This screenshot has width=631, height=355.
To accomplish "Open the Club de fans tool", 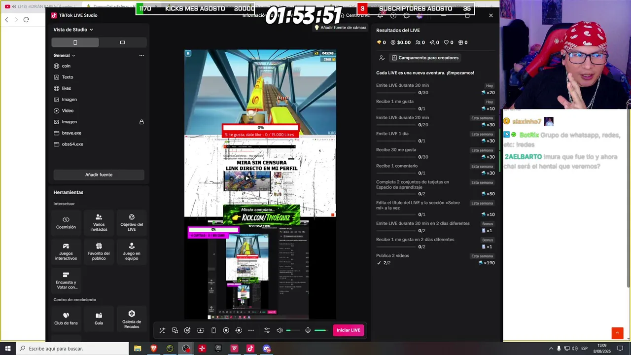I will tap(66, 319).
